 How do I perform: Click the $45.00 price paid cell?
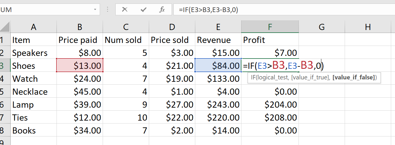click(x=80, y=91)
